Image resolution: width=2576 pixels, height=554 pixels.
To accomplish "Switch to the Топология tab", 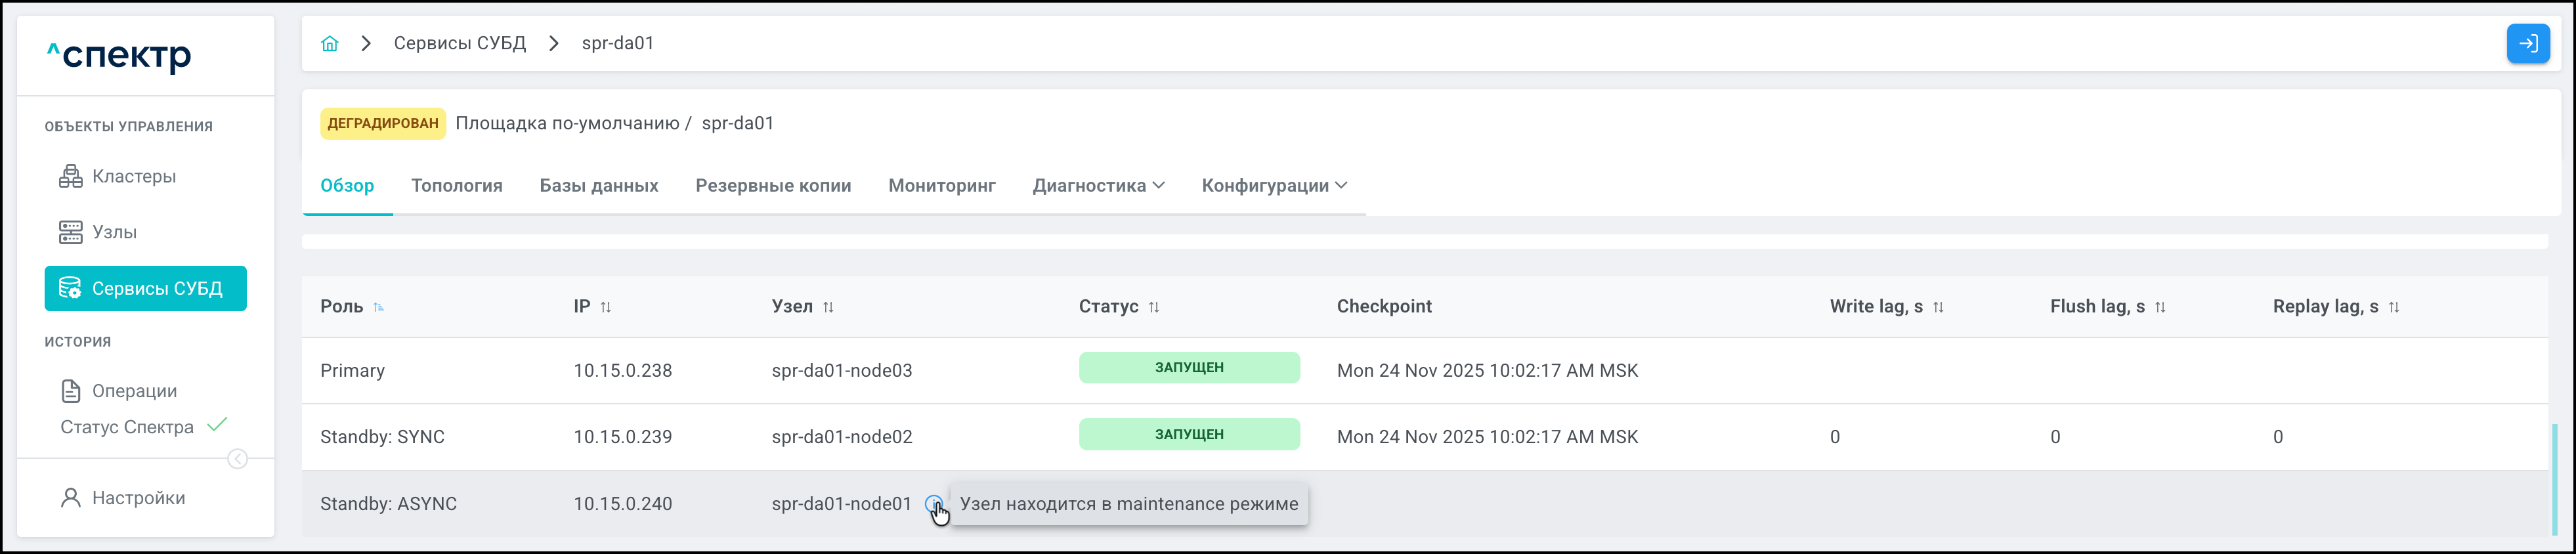I will click(456, 186).
